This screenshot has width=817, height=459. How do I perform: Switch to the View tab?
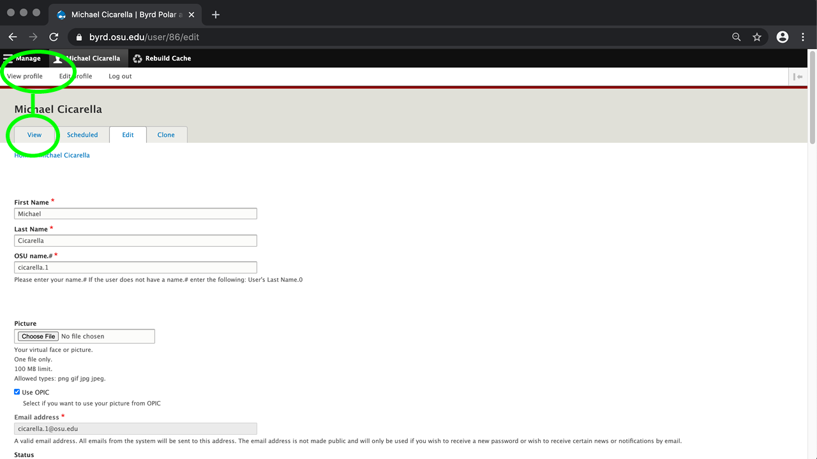click(x=34, y=135)
